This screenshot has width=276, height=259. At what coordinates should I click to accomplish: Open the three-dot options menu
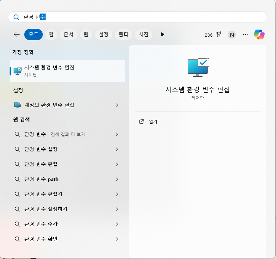245,35
